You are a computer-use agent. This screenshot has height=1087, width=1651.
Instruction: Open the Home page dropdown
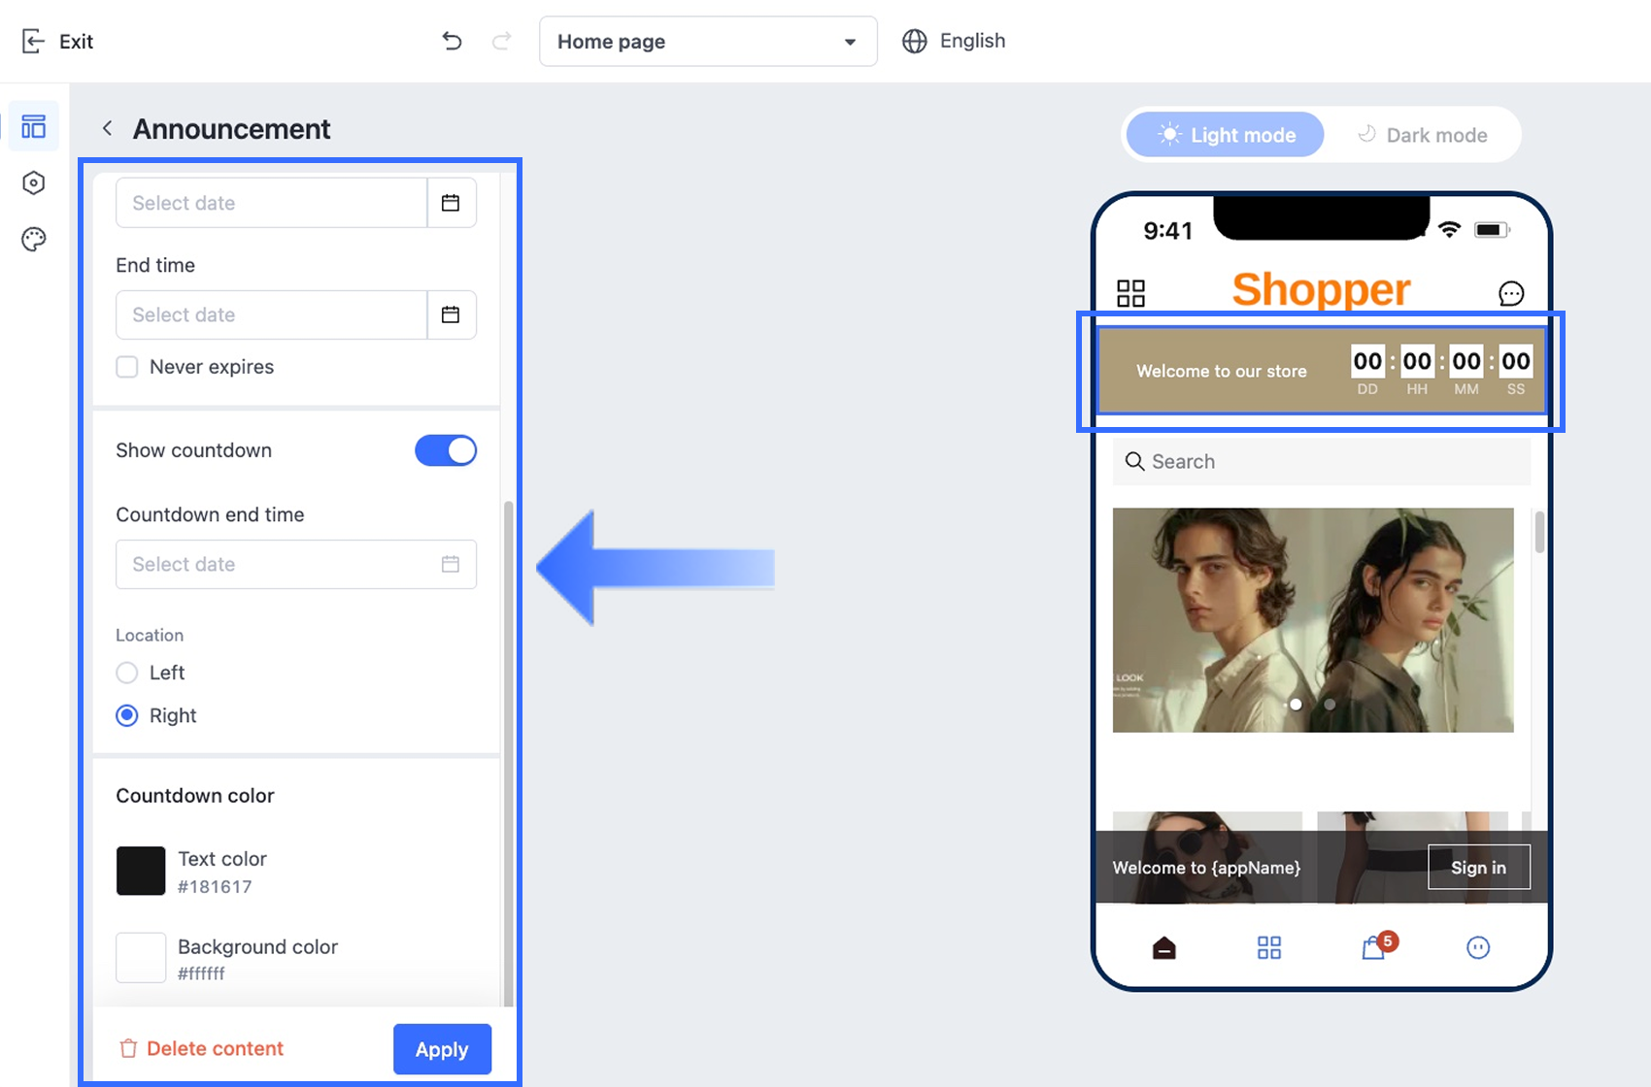tap(708, 41)
